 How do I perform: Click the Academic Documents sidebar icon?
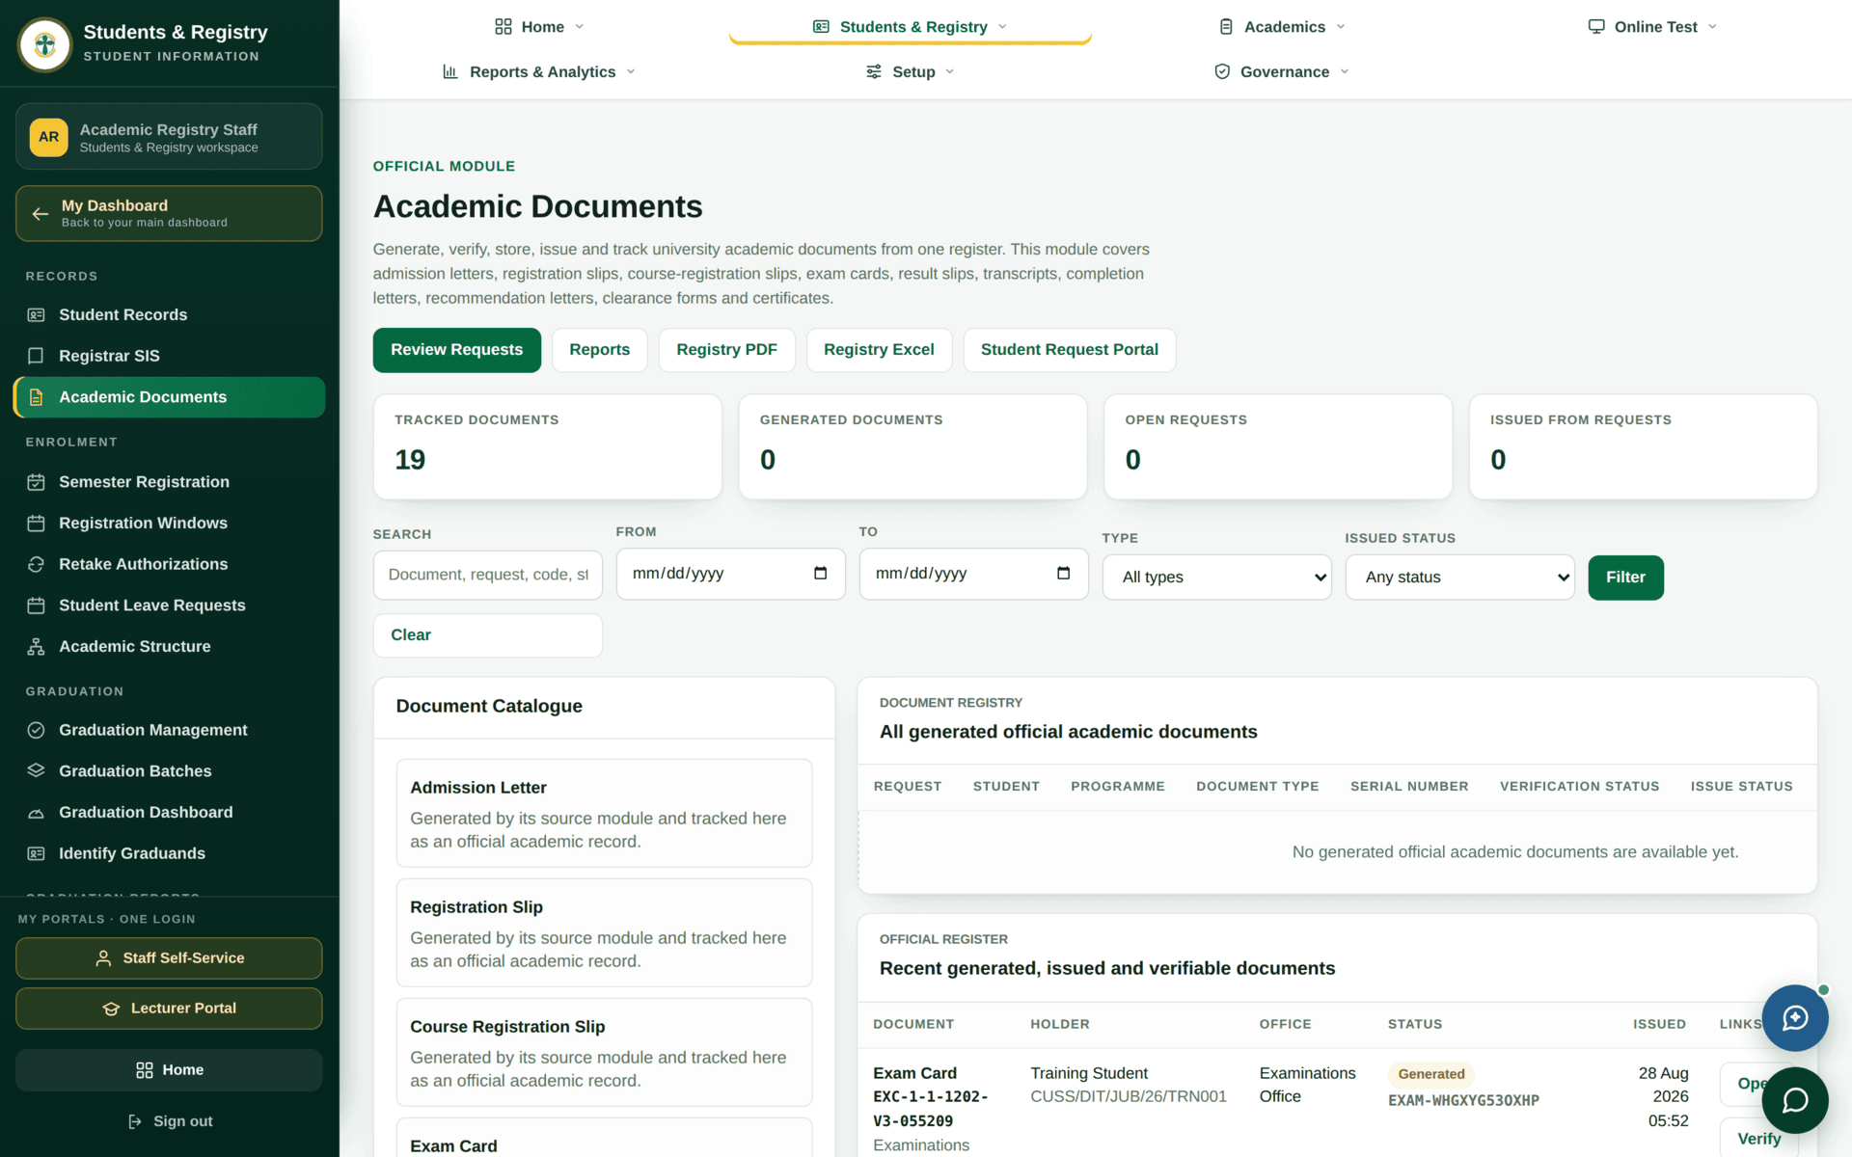[x=36, y=397]
